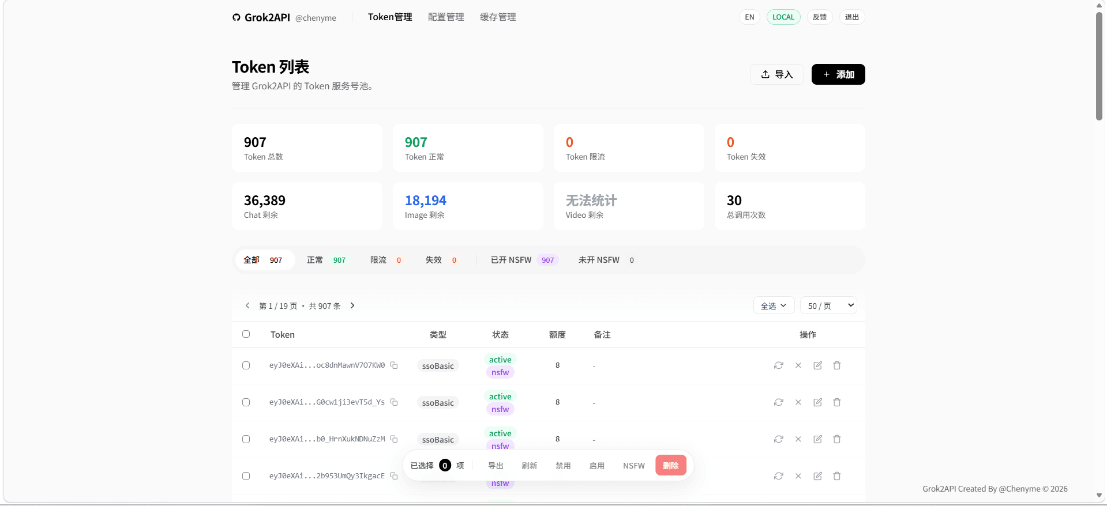Refresh token row G0cw1ji3evT5d_Ys
Image resolution: width=1107 pixels, height=506 pixels.
779,402
